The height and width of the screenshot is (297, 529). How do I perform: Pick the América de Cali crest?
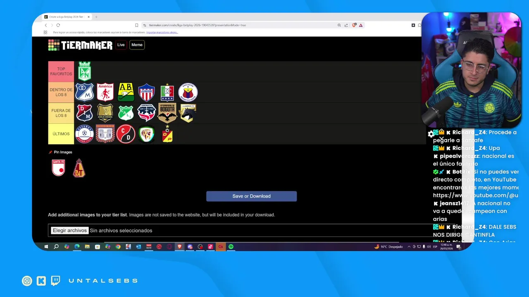click(x=105, y=92)
